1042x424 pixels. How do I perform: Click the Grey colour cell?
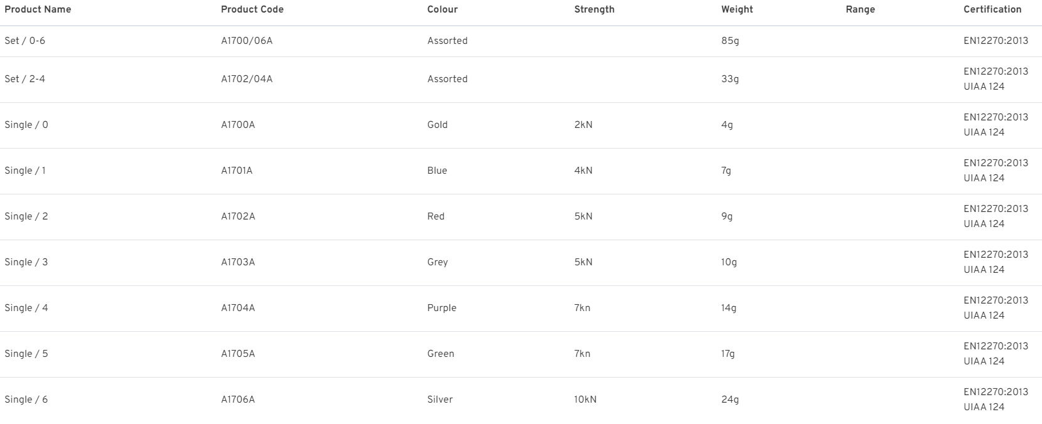[x=438, y=262]
